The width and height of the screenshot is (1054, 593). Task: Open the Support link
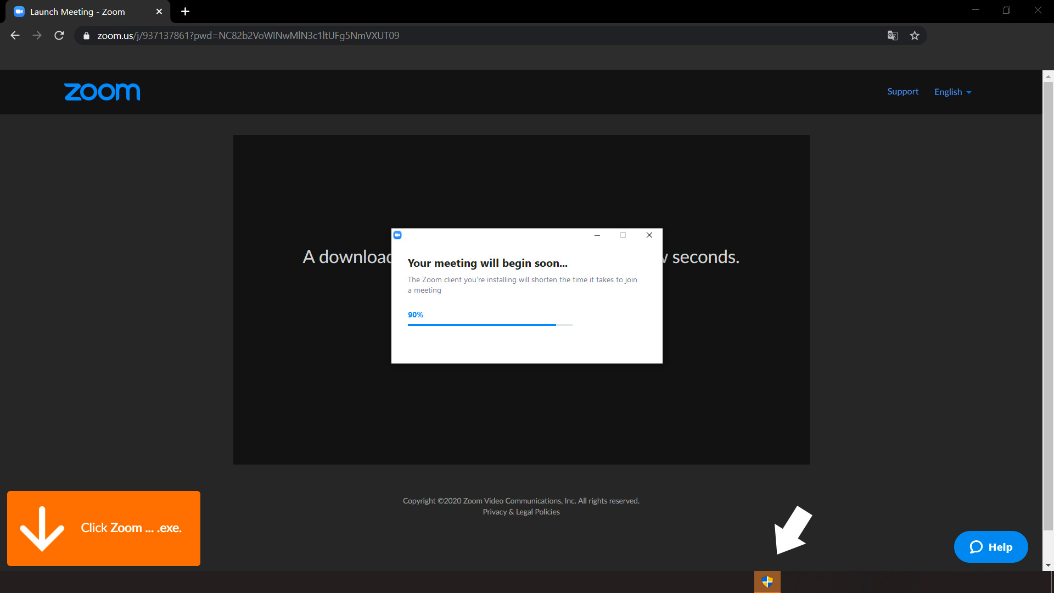click(x=902, y=92)
